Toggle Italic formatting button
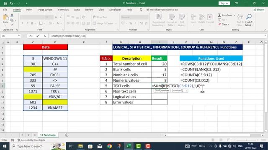The width and height of the screenshot is (268, 150). 27,23
